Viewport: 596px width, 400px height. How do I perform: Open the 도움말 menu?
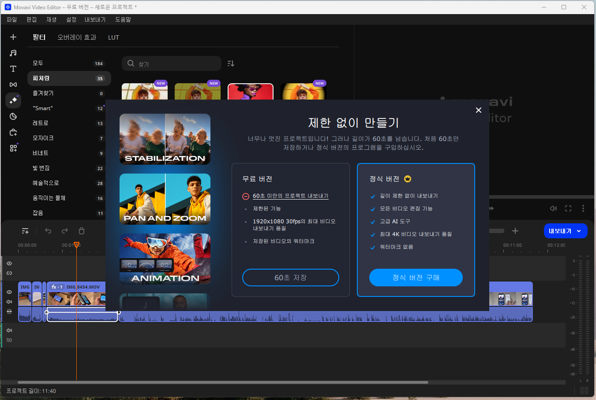(x=123, y=19)
